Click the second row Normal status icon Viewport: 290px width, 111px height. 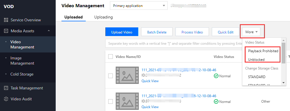pos(216,101)
